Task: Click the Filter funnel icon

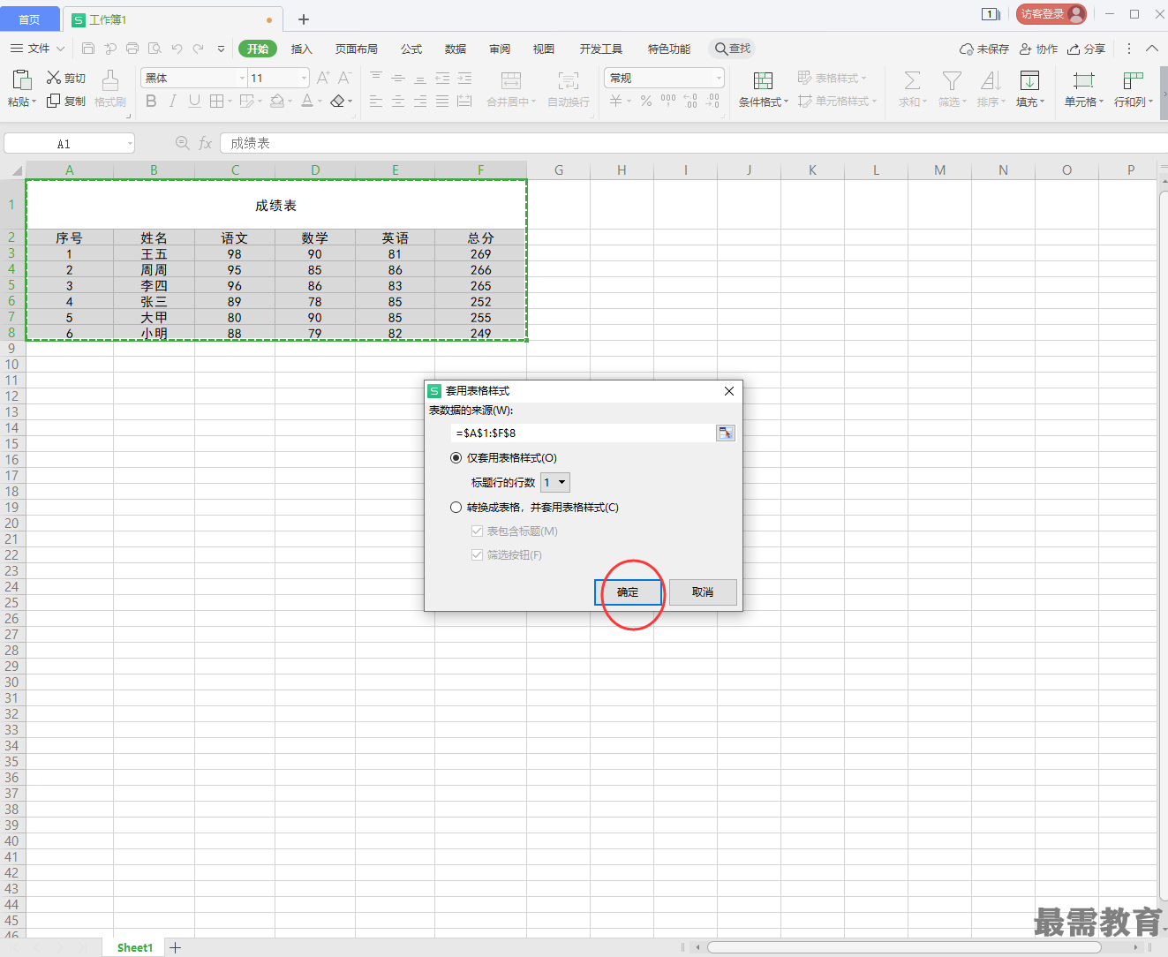Action: click(x=952, y=81)
